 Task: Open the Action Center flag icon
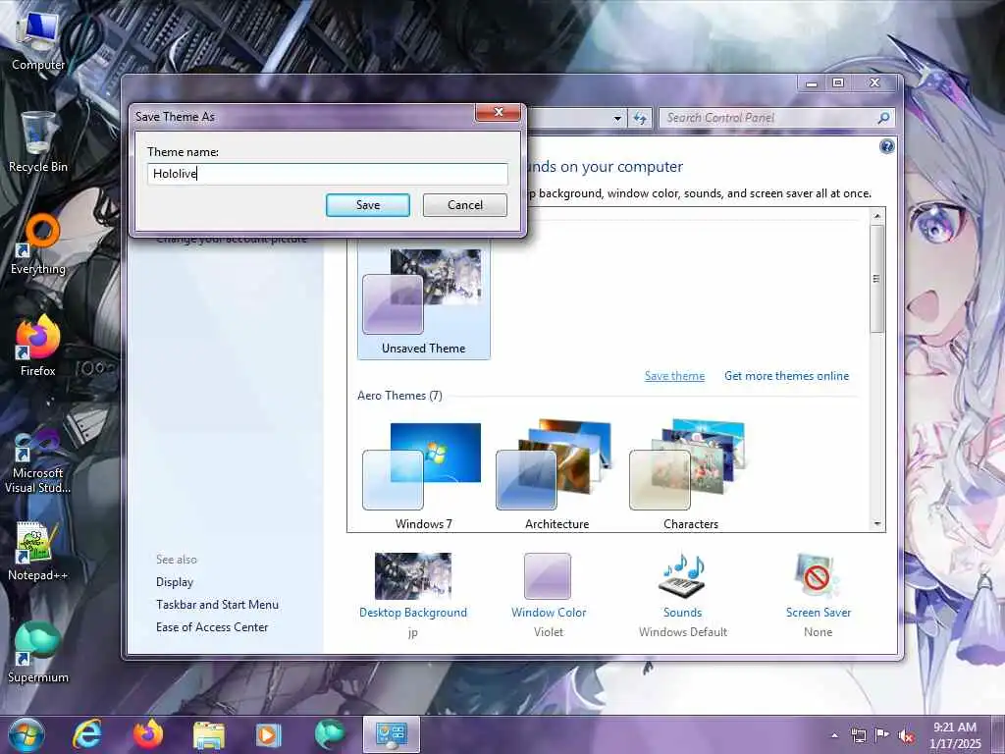coord(882,735)
